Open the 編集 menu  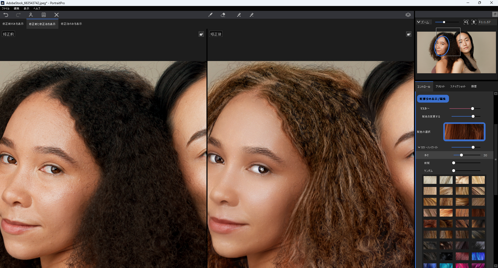pos(17,9)
